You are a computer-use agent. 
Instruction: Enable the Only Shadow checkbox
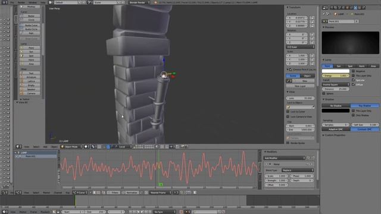click(353, 115)
